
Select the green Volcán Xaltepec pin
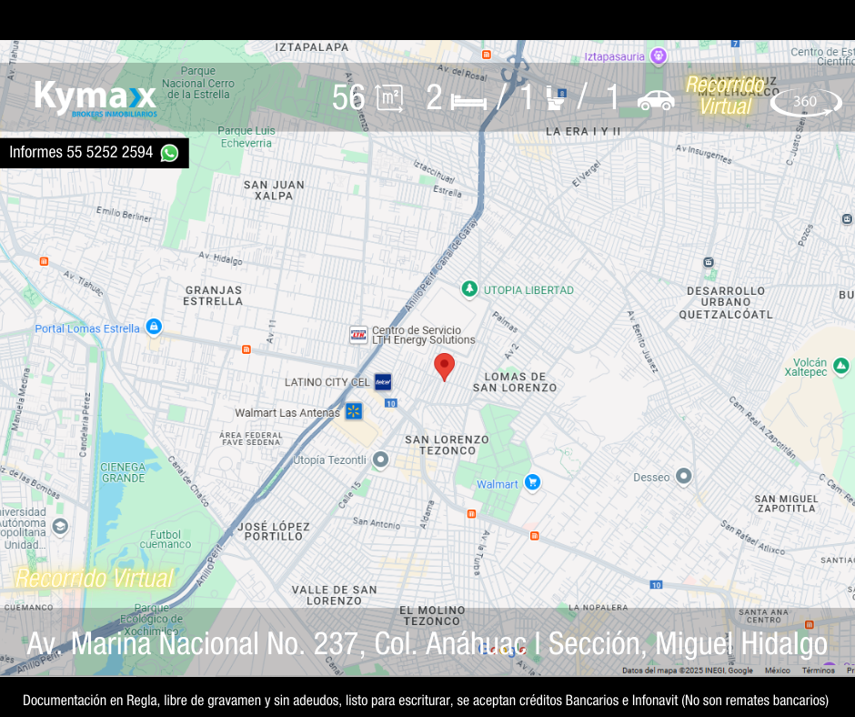click(x=841, y=366)
